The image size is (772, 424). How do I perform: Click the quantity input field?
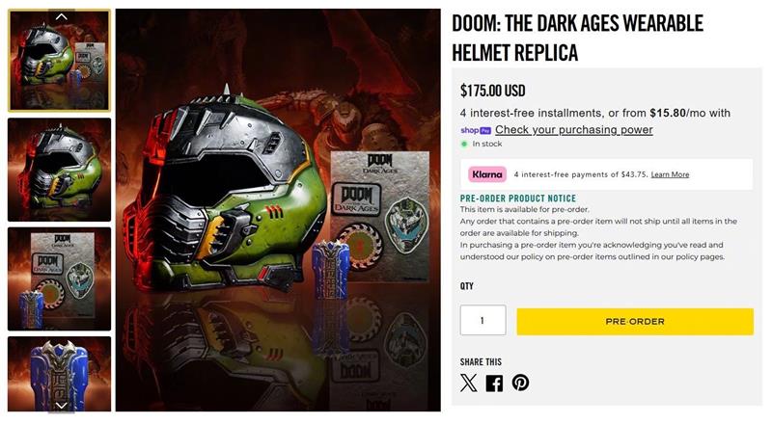482,320
